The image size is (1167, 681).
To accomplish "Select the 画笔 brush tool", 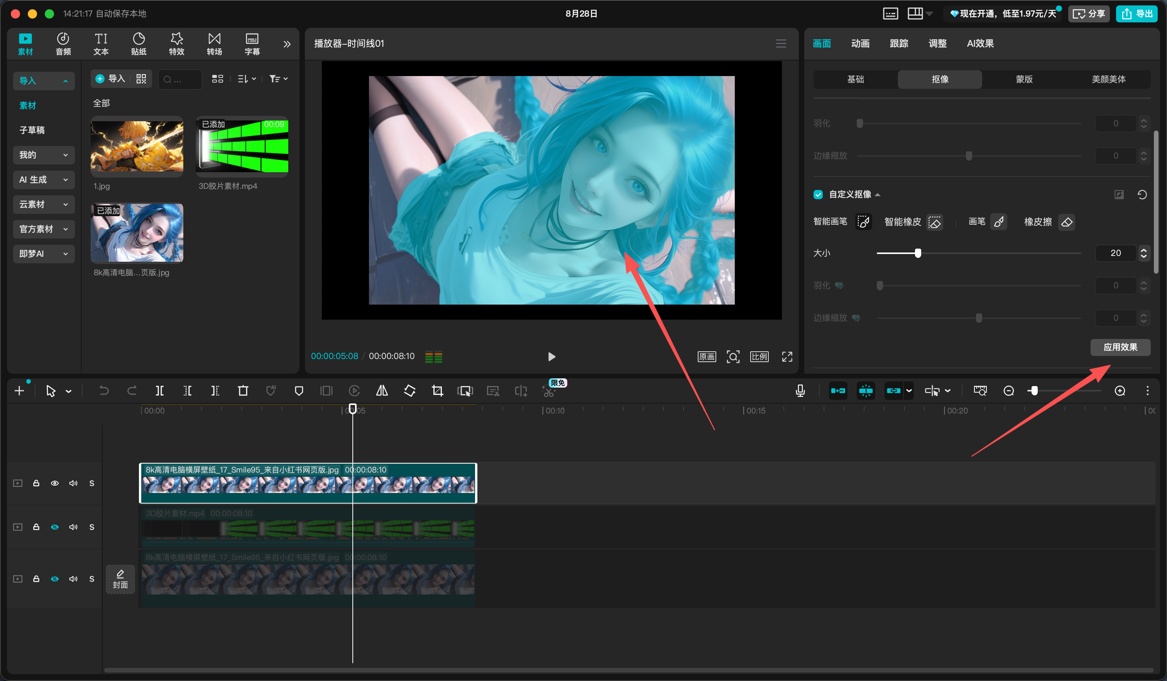I will click(998, 222).
